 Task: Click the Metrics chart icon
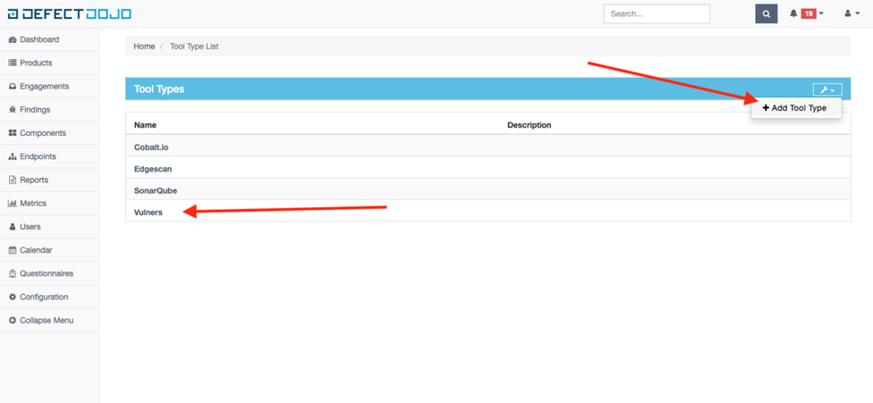13,204
